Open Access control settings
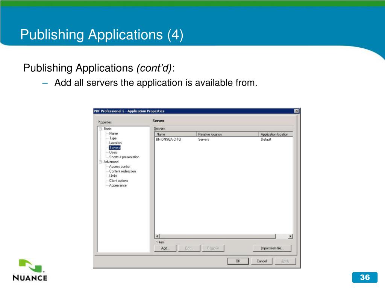This screenshot has width=385, height=288. [120, 166]
